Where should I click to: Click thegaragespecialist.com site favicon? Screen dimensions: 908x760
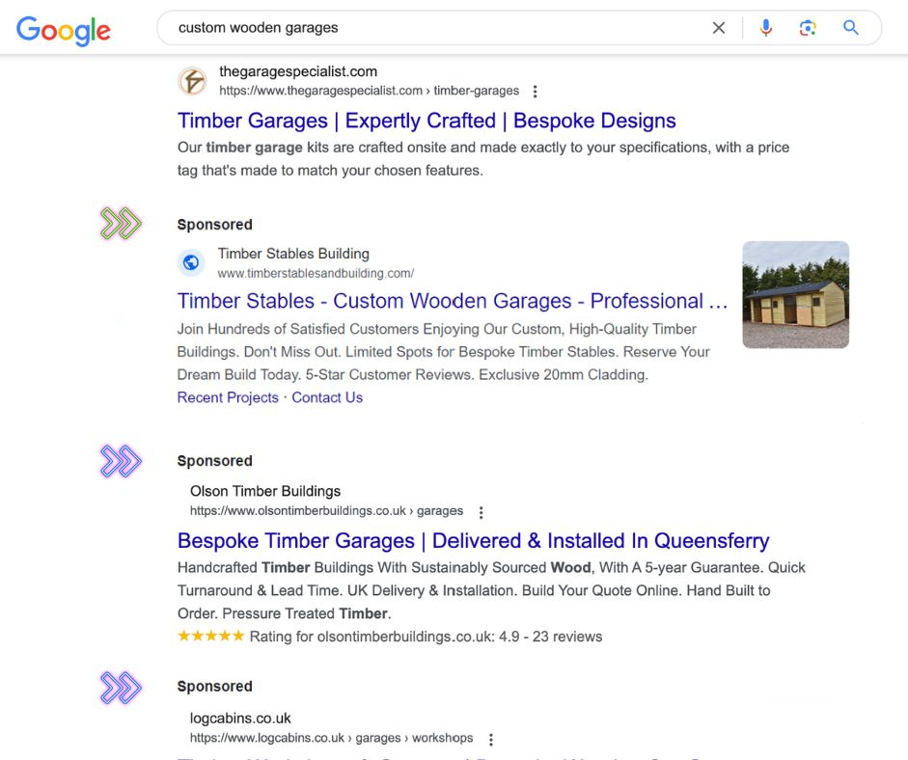[192, 81]
